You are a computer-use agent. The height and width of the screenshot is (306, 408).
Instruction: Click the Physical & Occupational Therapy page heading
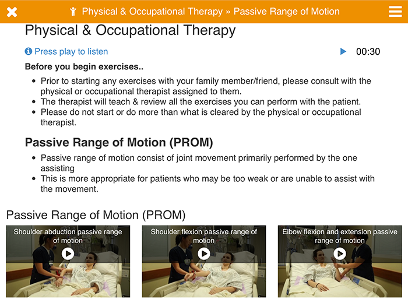[x=130, y=30]
